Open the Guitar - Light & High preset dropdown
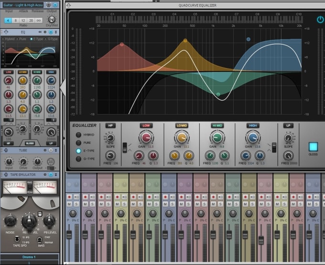This screenshot has height=265, width=325. (x=23, y=5)
